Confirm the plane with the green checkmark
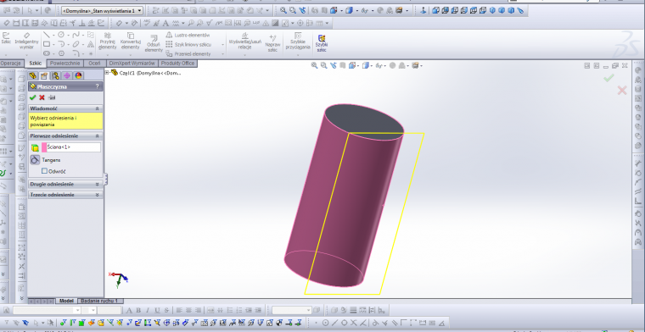The image size is (645, 332). (33, 97)
